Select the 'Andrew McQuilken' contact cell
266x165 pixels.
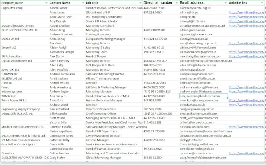point(66,74)
